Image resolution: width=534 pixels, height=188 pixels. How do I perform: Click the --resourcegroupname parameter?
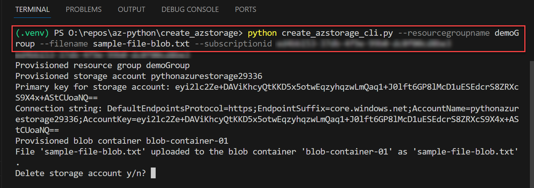444,33
